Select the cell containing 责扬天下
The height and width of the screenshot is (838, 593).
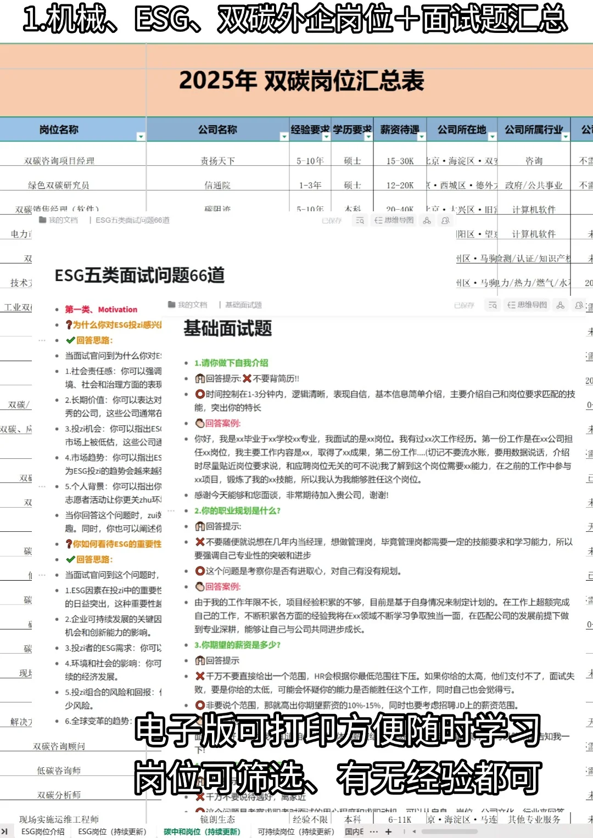218,159
